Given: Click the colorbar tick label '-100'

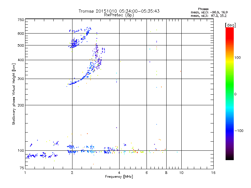Looking at the screenshot, I should tap(239, 131).
